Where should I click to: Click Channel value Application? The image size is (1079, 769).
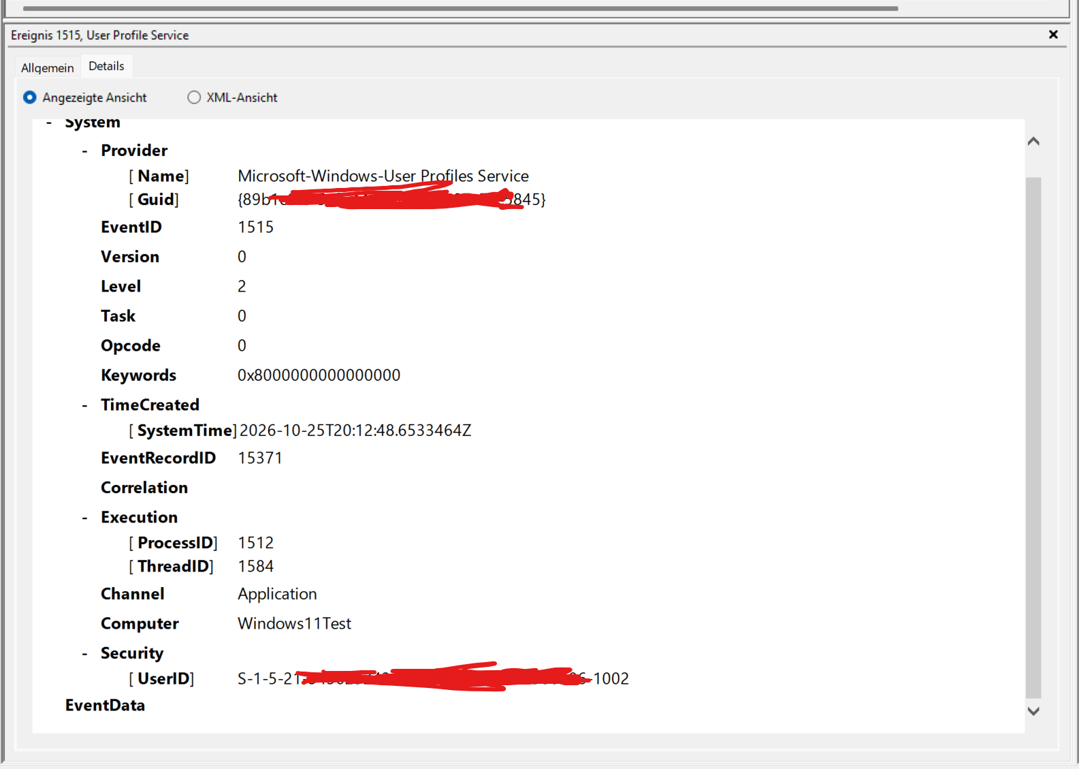[277, 595]
